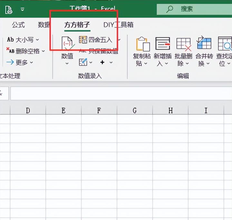
Task: Open the DIY工具箱 tab
Action: coord(118,25)
